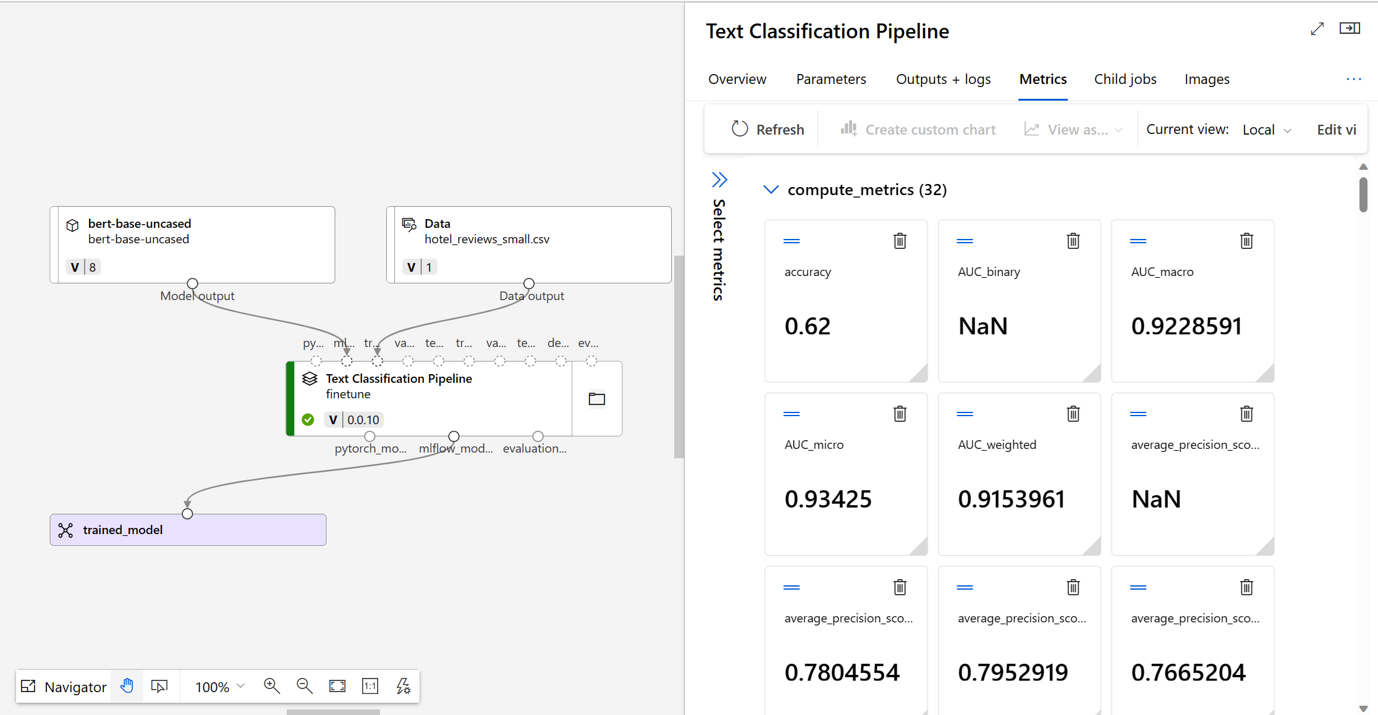Expand the panel to full screen
This screenshot has width=1378, height=715.
1317,29
